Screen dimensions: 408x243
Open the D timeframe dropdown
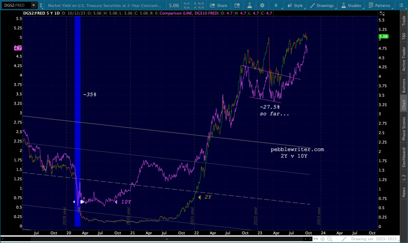[276, 6]
